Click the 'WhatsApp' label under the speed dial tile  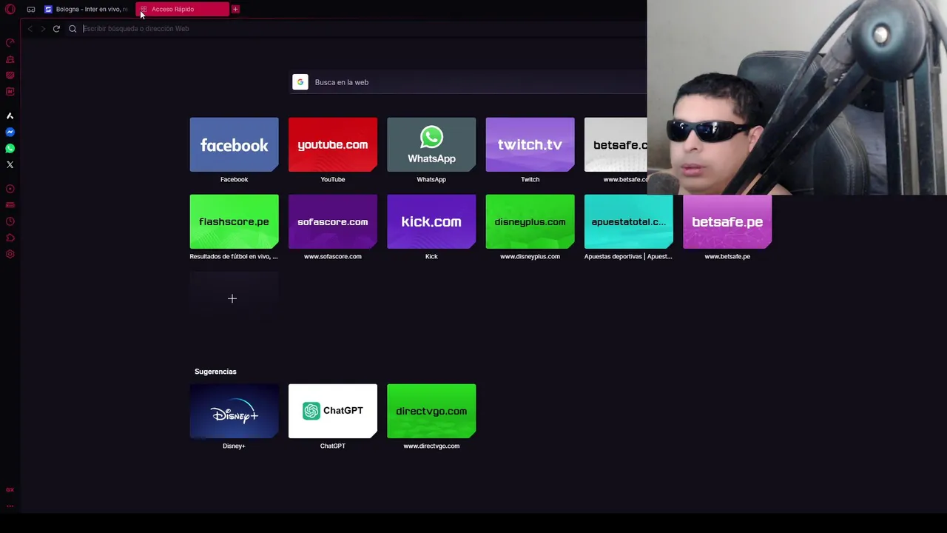431,179
